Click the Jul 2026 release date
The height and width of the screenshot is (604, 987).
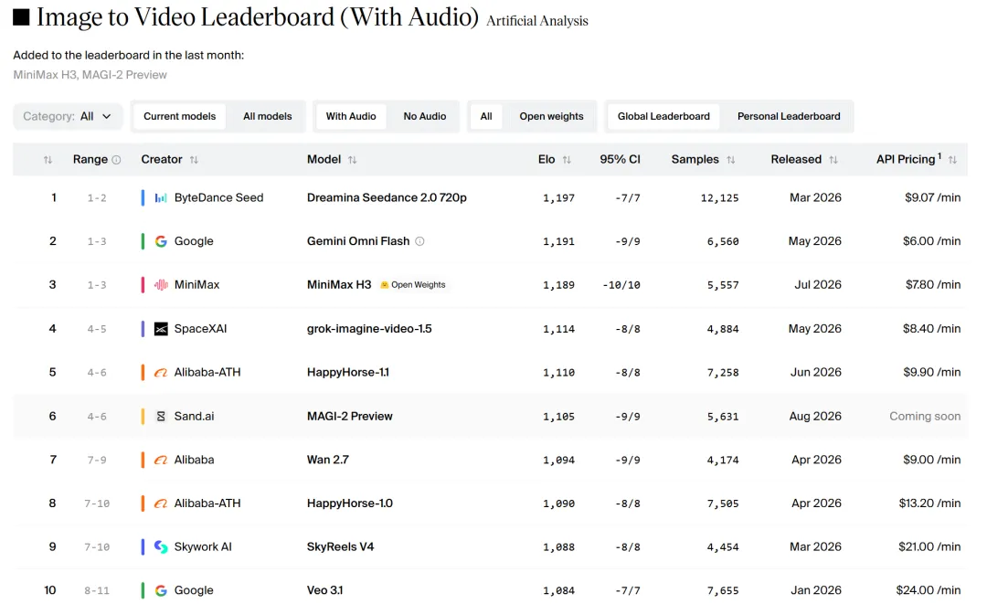coord(818,285)
